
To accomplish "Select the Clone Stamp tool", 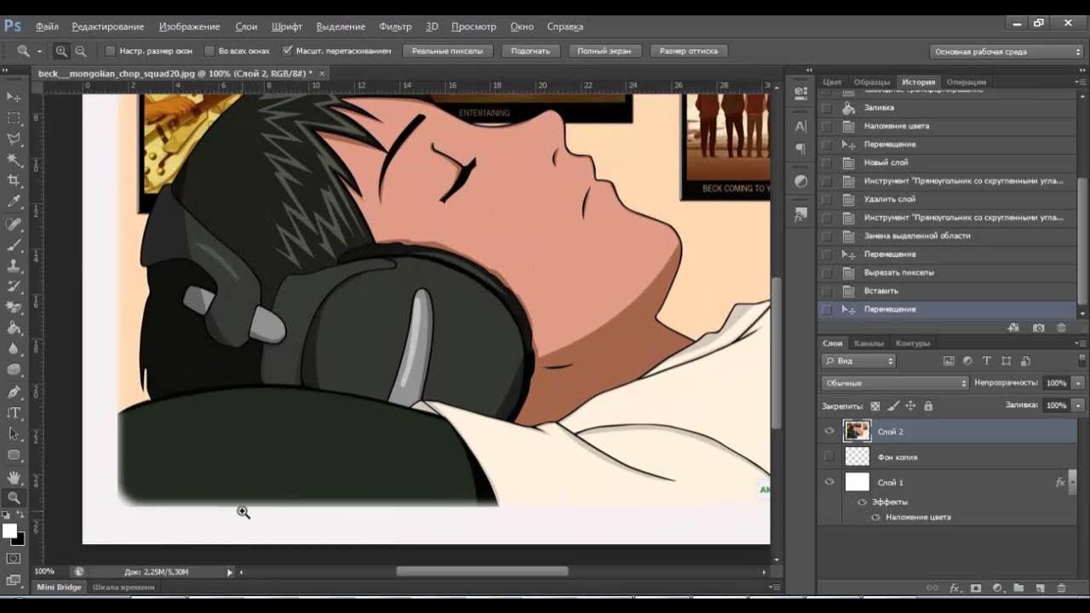I will click(14, 266).
